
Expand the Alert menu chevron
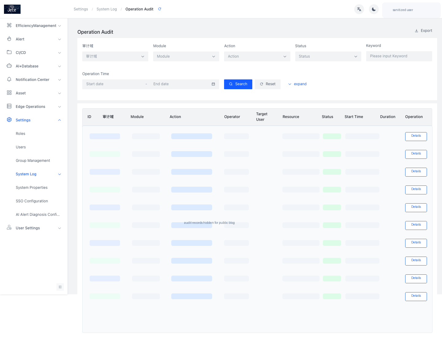[x=60, y=39]
